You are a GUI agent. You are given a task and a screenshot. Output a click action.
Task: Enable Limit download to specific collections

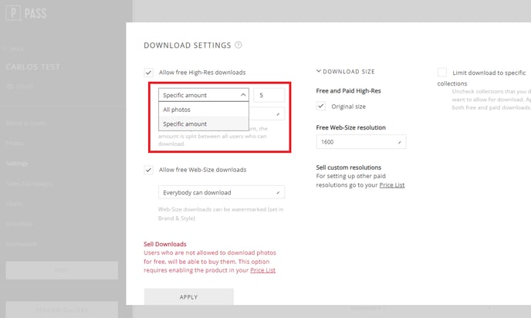[442, 73]
